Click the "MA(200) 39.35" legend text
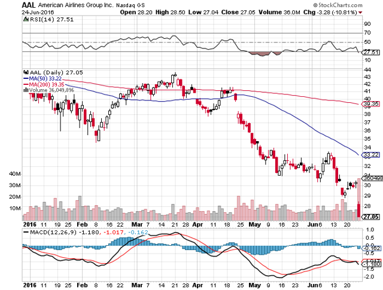The image size is (383, 290). (47, 84)
